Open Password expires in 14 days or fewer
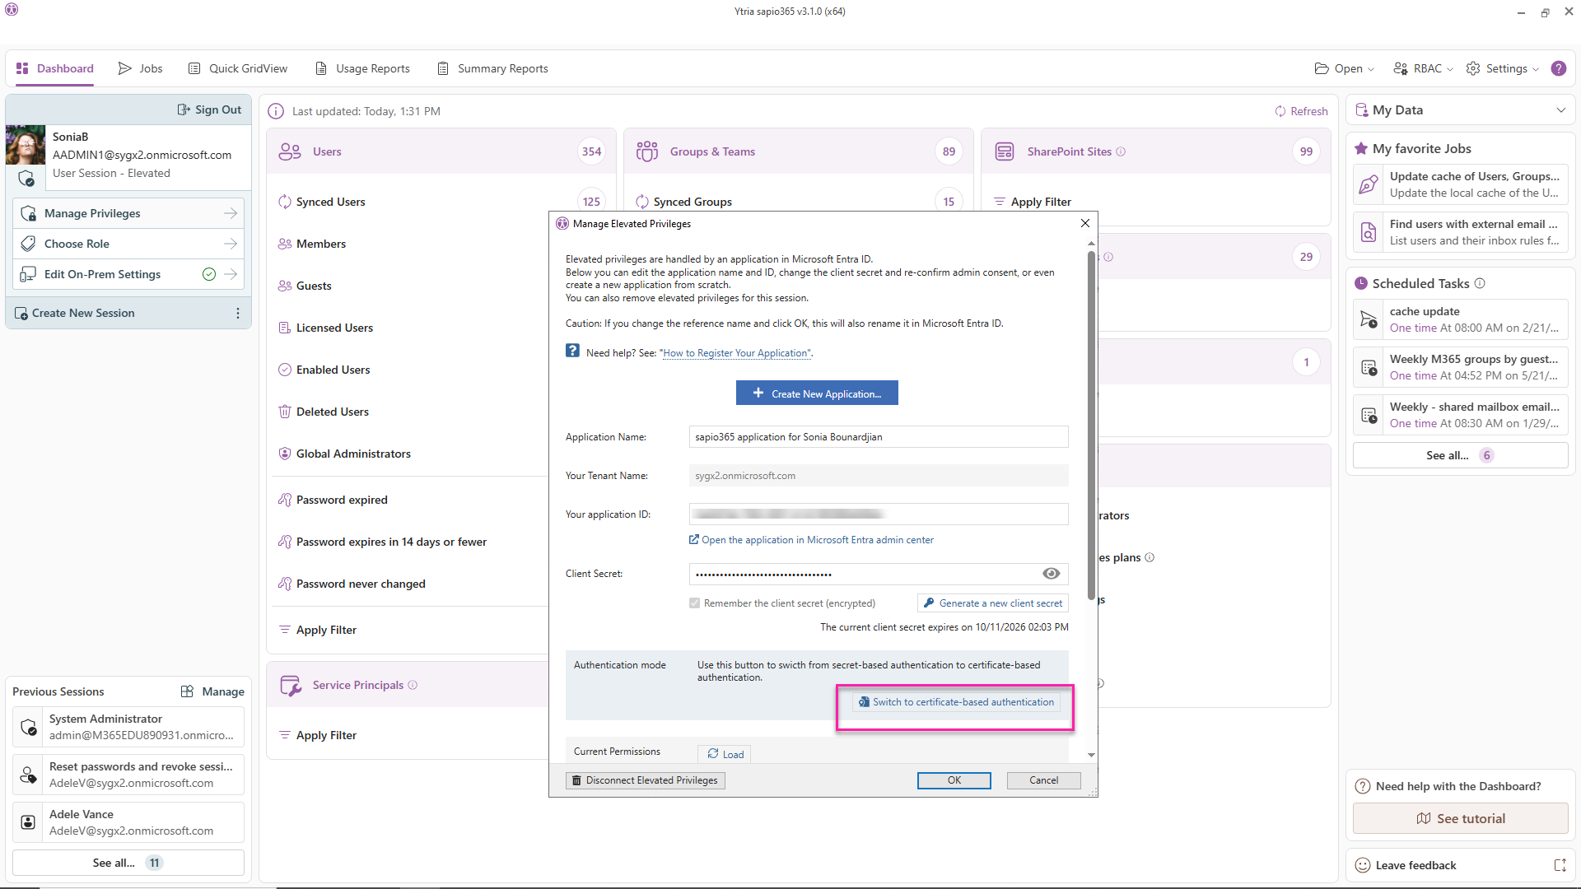Image resolution: width=1581 pixels, height=889 pixels. tap(390, 542)
